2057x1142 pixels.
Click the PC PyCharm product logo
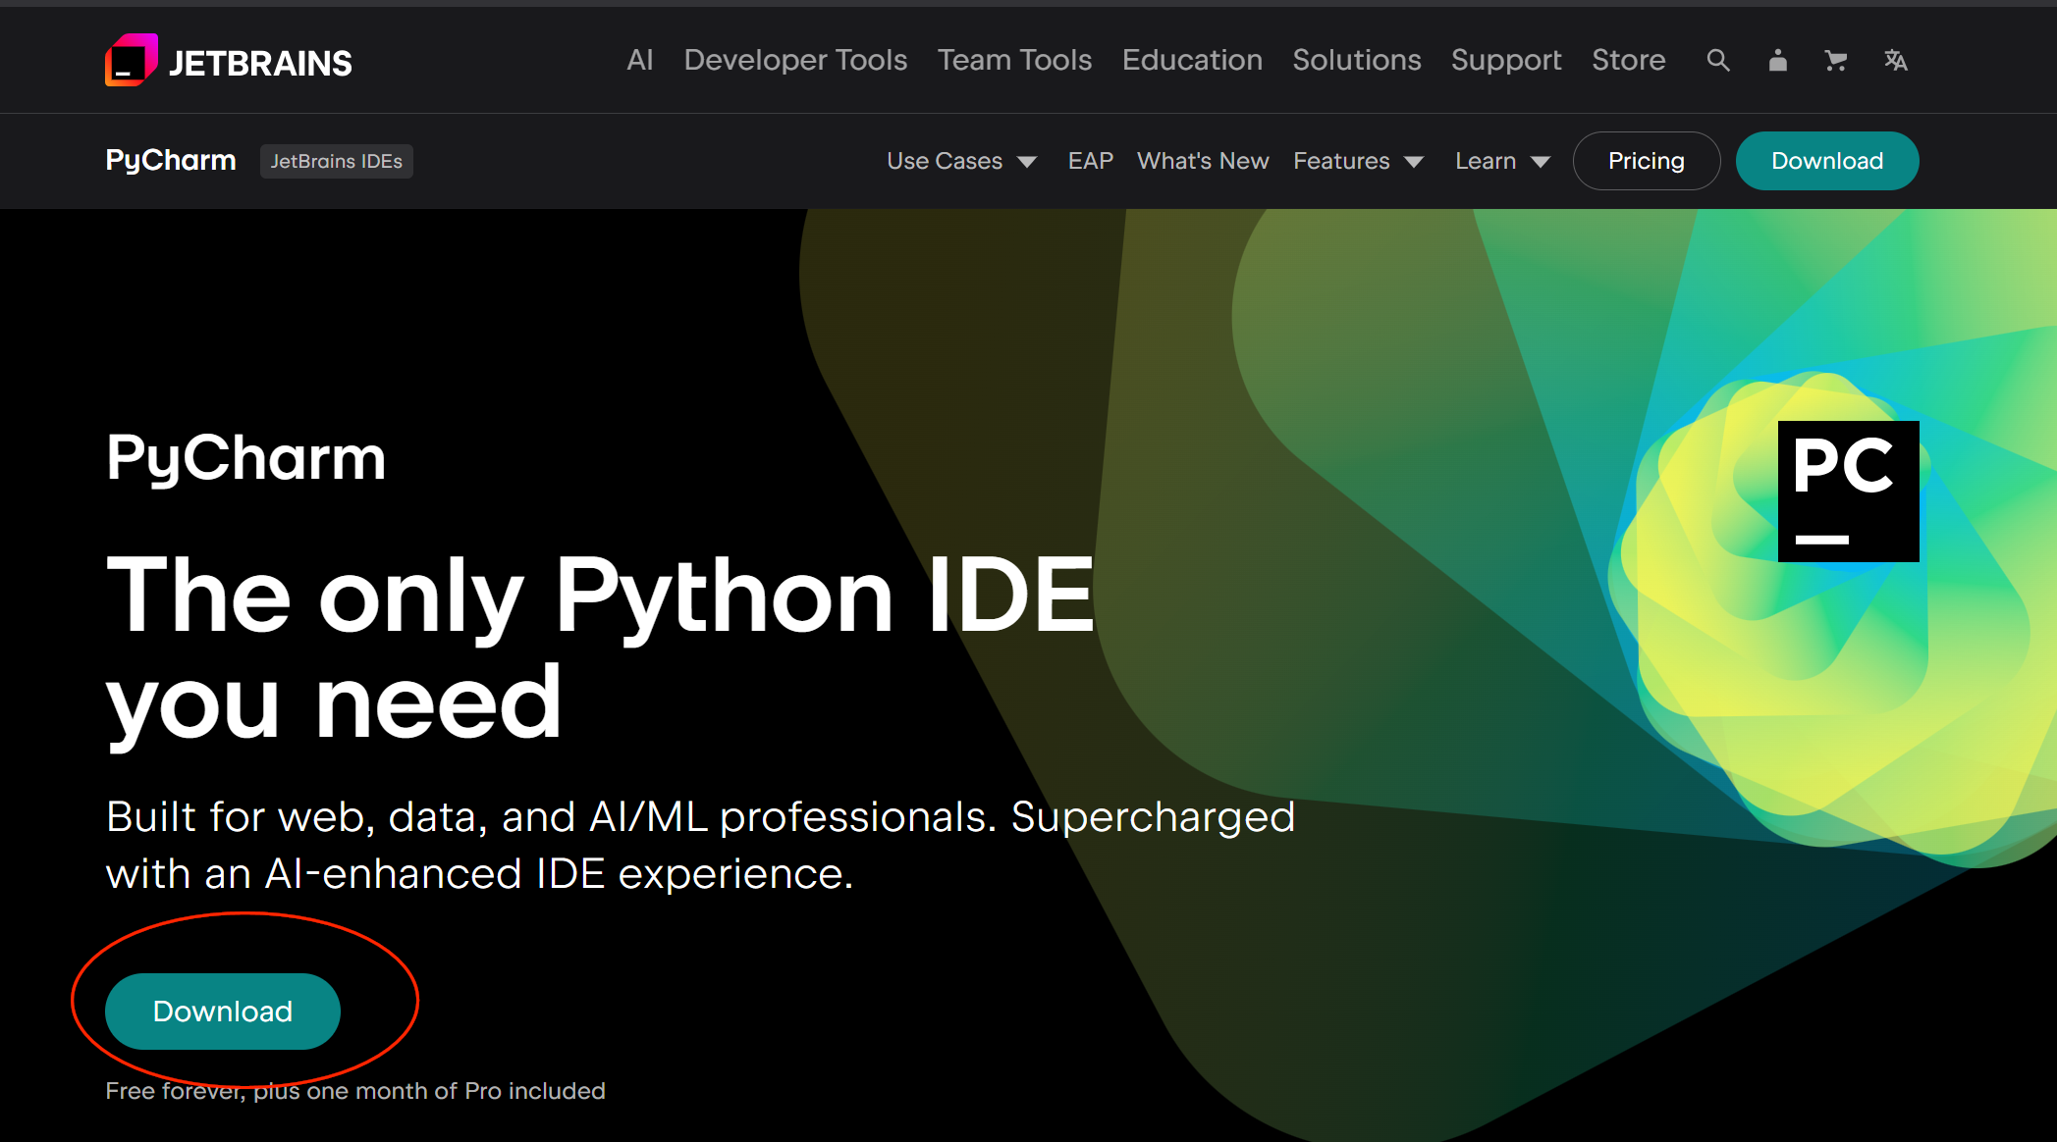1848,492
